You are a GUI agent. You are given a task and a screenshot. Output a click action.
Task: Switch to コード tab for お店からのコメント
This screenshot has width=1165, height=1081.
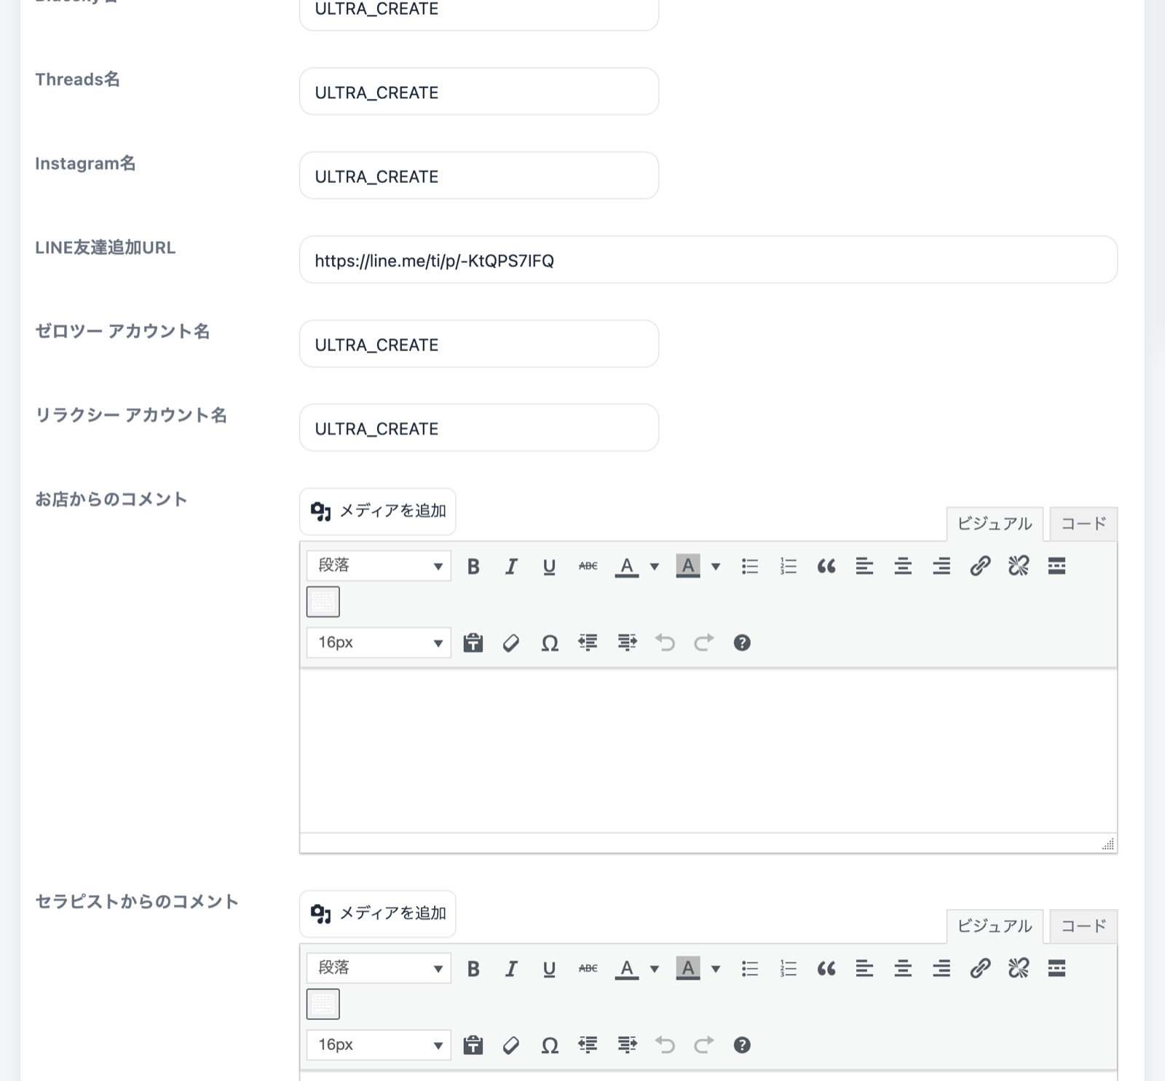(1083, 524)
